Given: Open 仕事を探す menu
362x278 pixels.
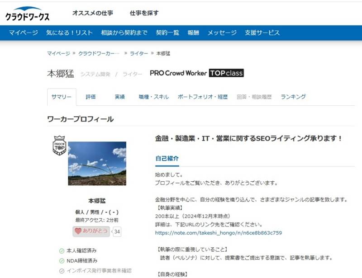Looking at the screenshot, I should tap(144, 13).
